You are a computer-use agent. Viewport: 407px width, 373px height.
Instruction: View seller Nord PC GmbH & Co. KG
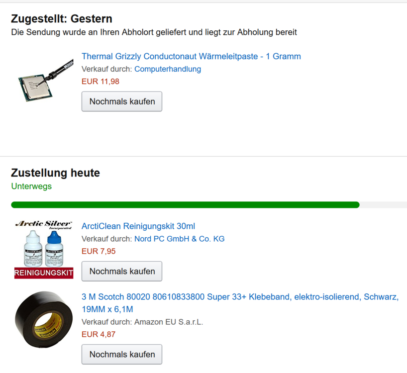click(x=179, y=239)
